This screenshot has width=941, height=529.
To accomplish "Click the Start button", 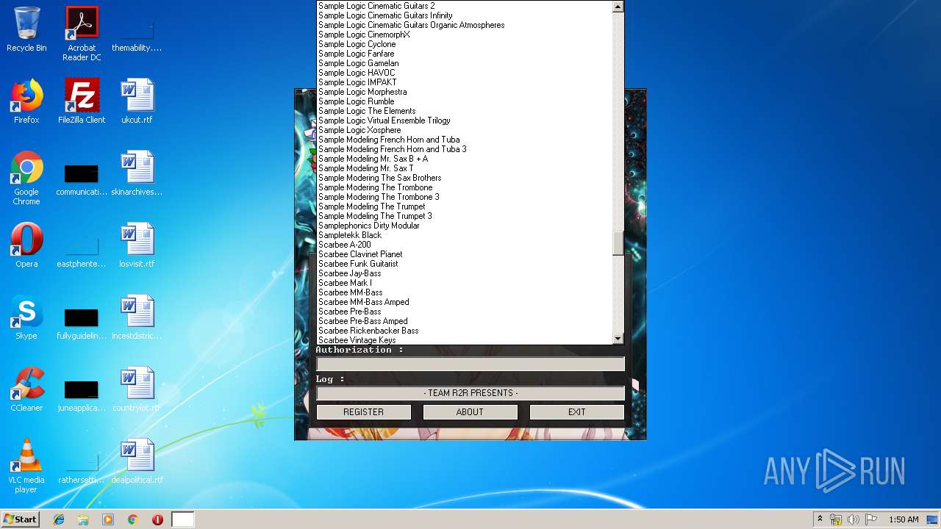I will (21, 519).
